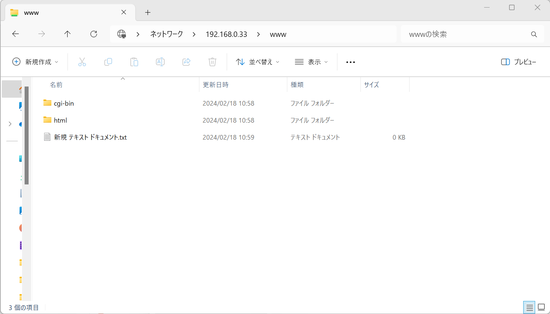The width and height of the screenshot is (550, 314).
Task: Click the Share icon in toolbar
Action: 186,62
